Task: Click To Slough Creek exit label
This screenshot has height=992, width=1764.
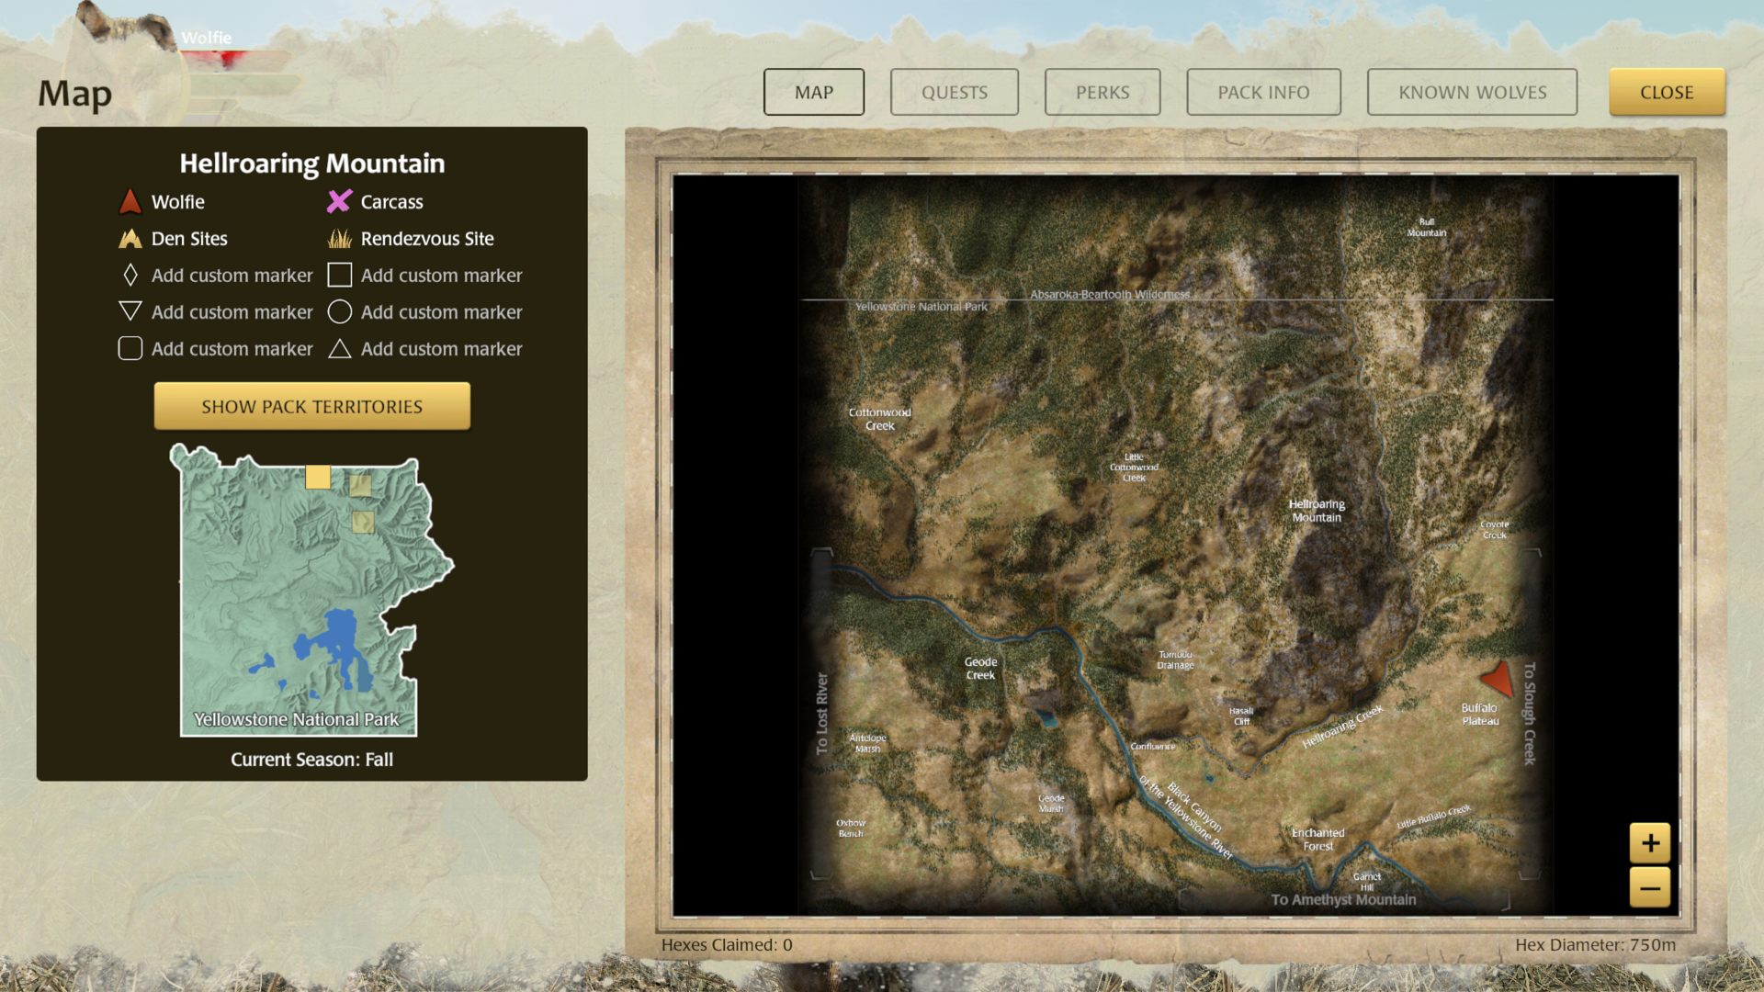Action: [x=1530, y=714]
